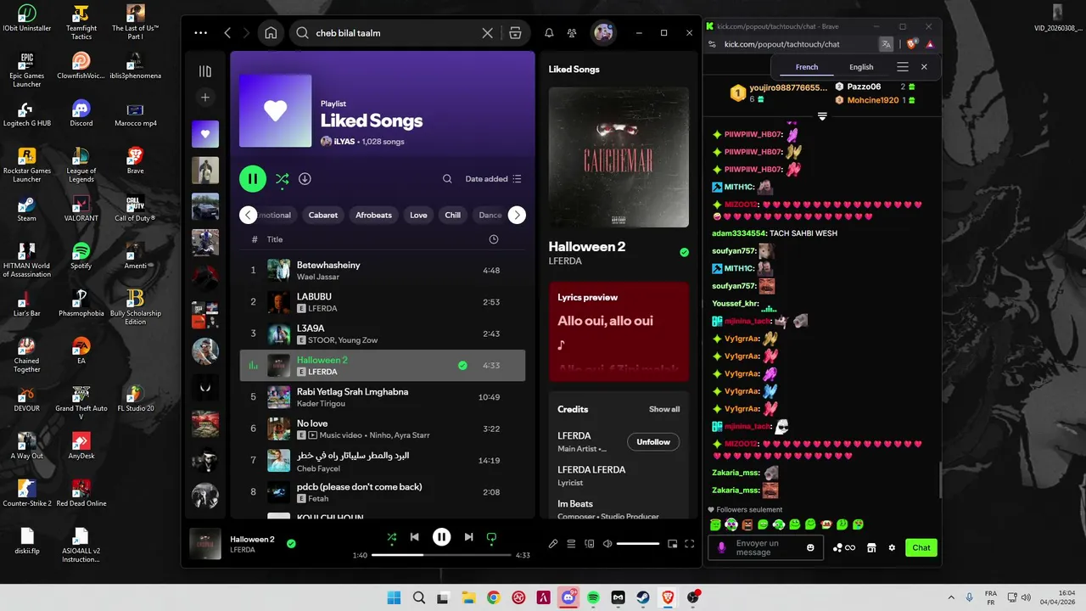Collapse Your Library sidebar icon
The image size is (1086, 611).
pos(204,71)
